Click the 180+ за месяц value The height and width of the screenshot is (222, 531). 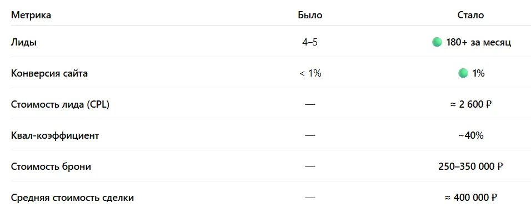pyautogui.click(x=478, y=43)
